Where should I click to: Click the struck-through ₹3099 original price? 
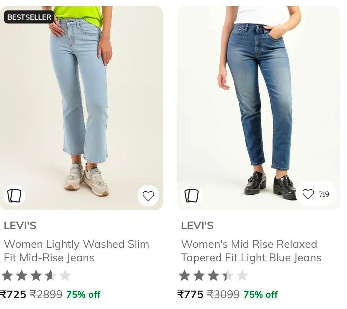[223, 294]
